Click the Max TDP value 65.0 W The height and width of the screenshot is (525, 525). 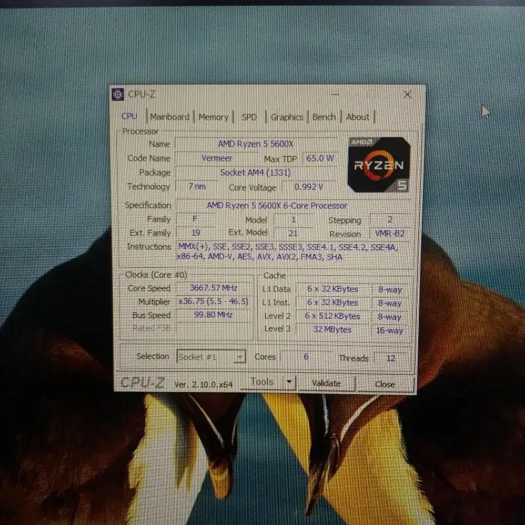coord(320,158)
